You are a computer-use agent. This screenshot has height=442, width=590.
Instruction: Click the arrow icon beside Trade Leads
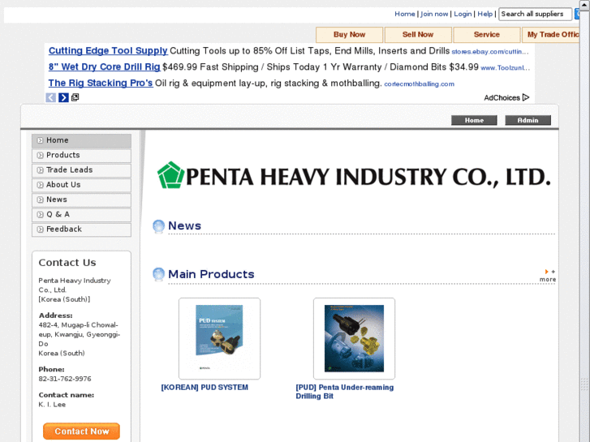40,170
